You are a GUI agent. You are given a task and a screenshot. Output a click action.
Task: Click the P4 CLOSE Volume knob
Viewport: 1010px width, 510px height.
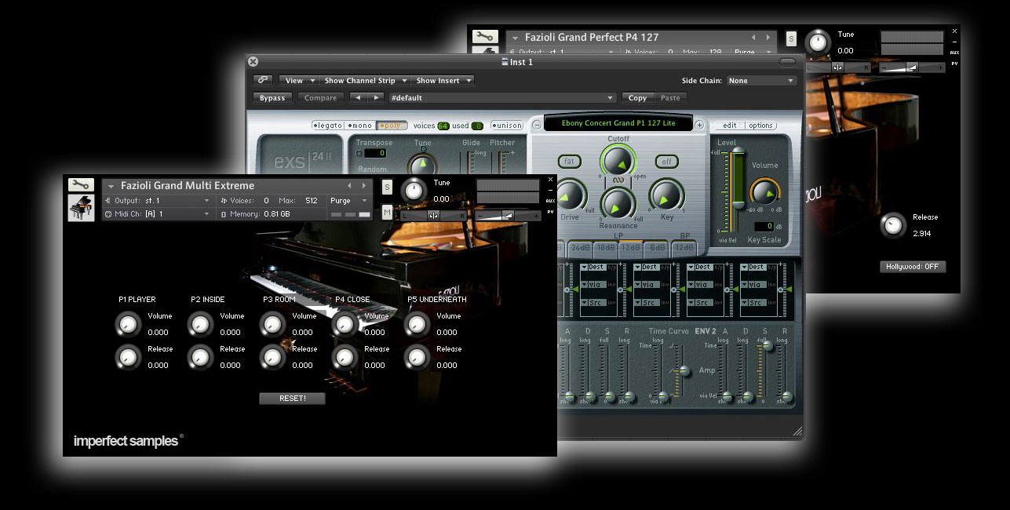coord(344,324)
